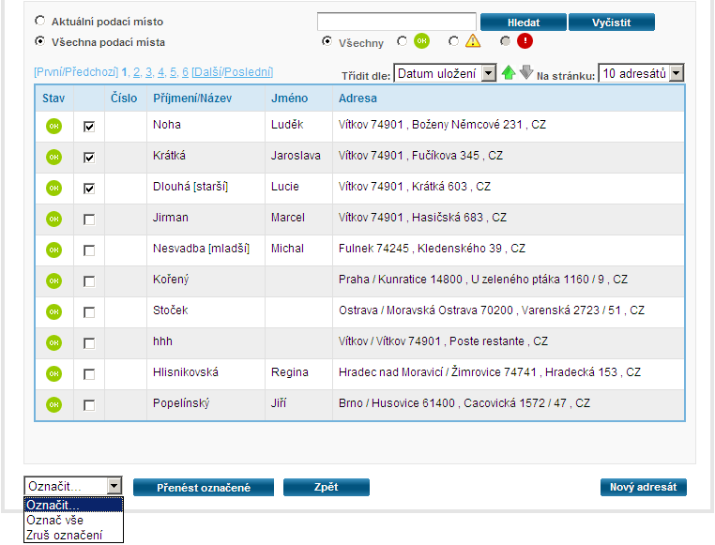Click the OK status icon for Jirman
This screenshot has width=715, height=545.
[x=53, y=219]
